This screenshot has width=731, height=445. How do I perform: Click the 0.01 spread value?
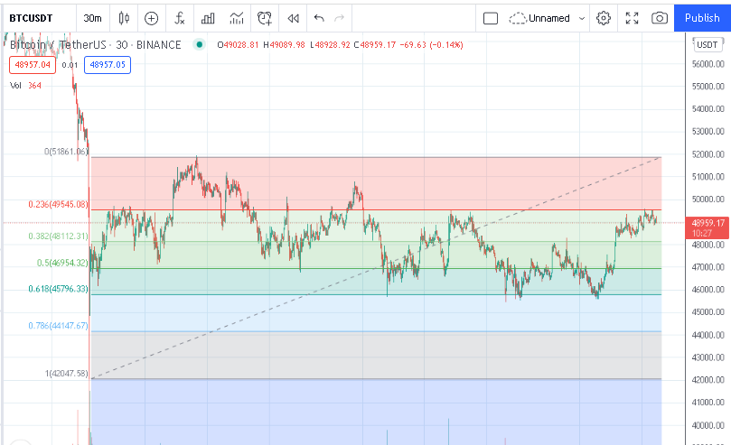70,65
